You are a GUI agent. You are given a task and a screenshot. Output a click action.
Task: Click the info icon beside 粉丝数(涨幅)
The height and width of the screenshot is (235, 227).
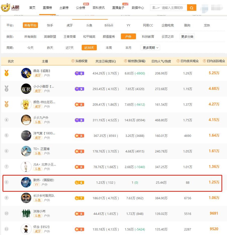click(x=126, y=61)
